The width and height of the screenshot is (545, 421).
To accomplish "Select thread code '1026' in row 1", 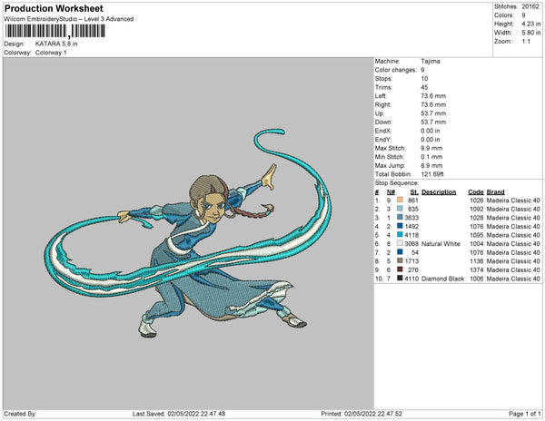I will [x=477, y=201].
